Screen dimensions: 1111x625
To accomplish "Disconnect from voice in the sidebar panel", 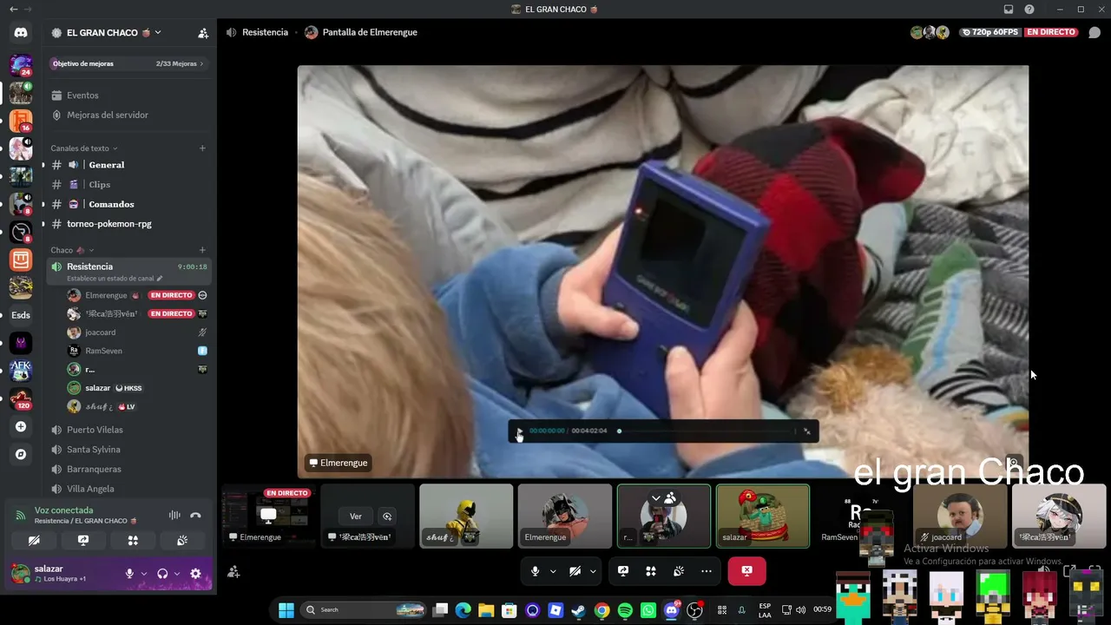I will tap(195, 516).
